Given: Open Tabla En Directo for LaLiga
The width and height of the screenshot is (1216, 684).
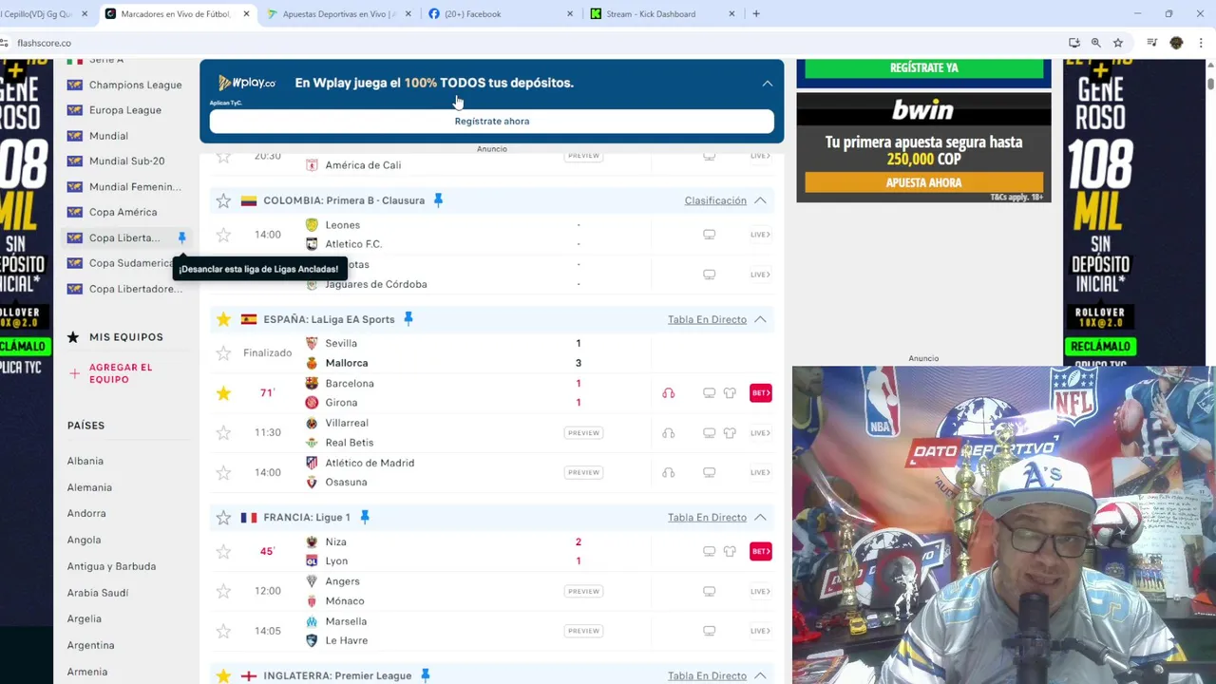Looking at the screenshot, I should pos(707,319).
